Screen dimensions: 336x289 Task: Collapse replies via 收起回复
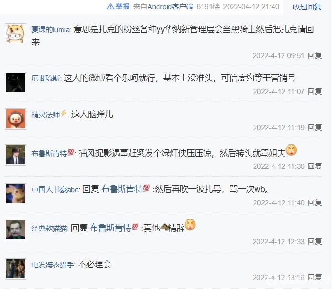[307, 7]
